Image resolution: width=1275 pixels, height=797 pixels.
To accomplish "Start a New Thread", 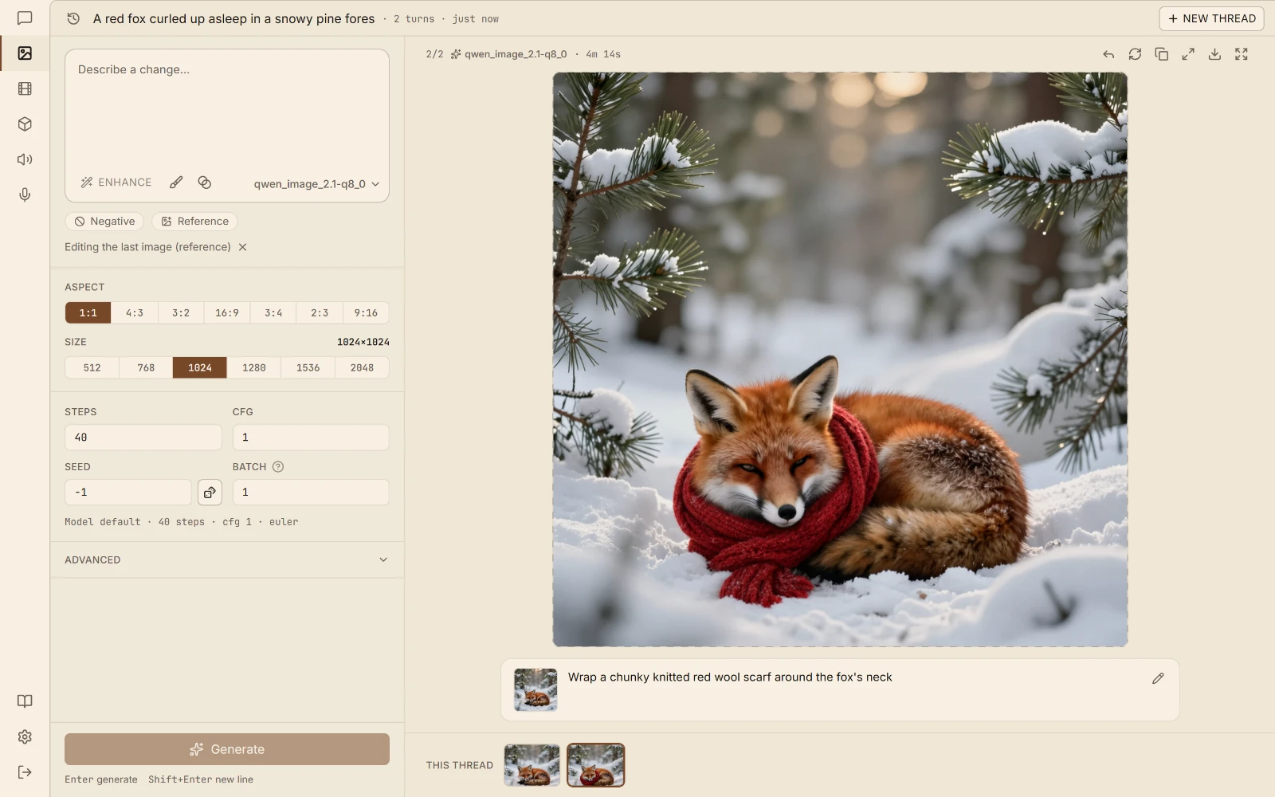I will click(x=1211, y=18).
